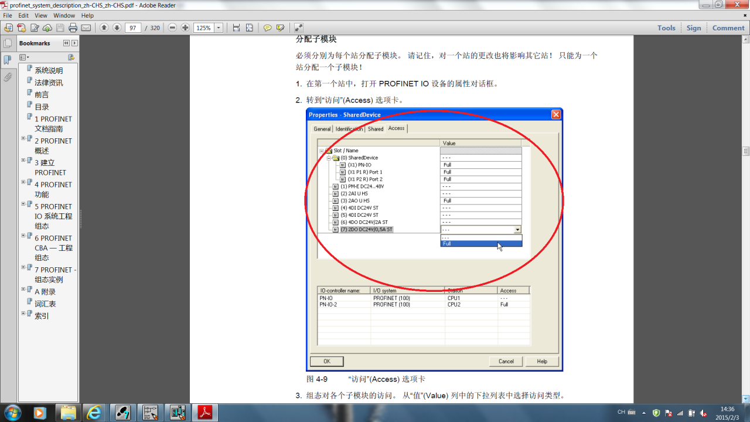Click the Email envelope icon

point(86,28)
